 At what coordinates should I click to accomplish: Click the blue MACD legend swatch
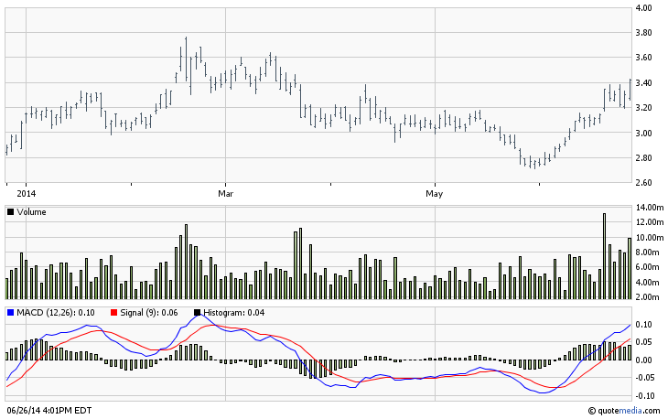11,313
